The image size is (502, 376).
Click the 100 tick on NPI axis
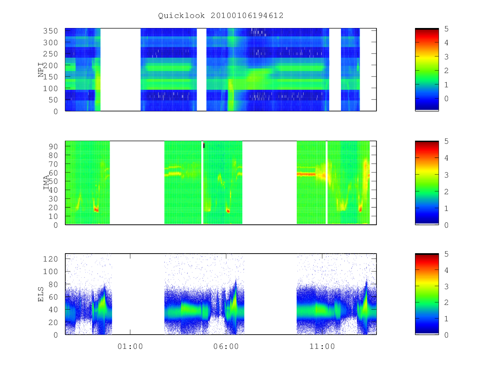tap(51, 89)
